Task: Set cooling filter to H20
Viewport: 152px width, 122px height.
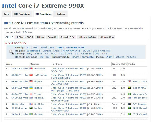Action: (x=54, y=54)
